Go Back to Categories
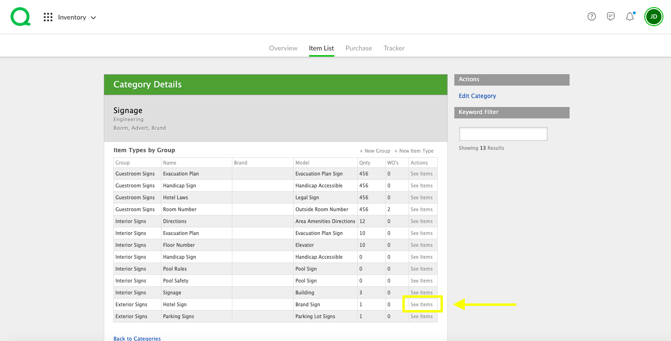Image resolution: width=671 pixels, height=341 pixels. pos(137,338)
